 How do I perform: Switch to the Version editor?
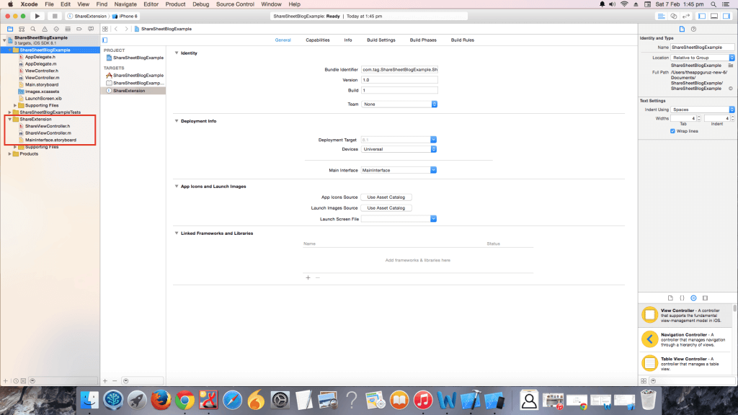point(686,16)
